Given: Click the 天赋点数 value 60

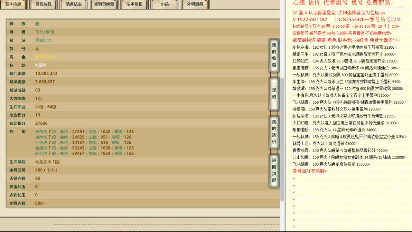Looking at the screenshot, I should (38, 178).
